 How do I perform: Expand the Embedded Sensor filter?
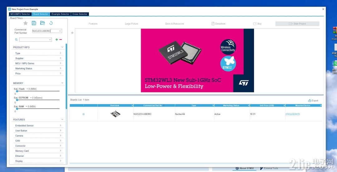[x=38, y=126]
